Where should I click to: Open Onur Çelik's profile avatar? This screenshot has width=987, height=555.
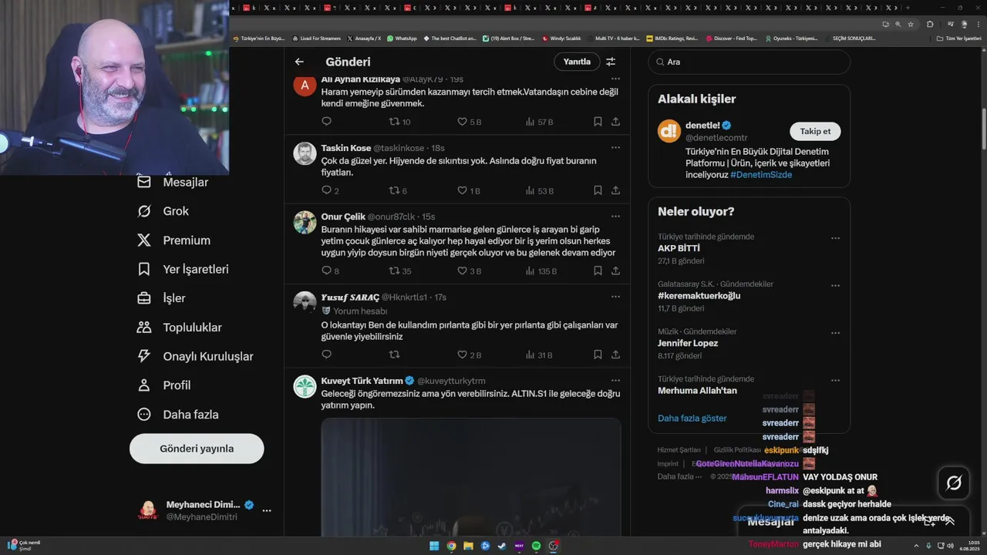[x=305, y=222]
